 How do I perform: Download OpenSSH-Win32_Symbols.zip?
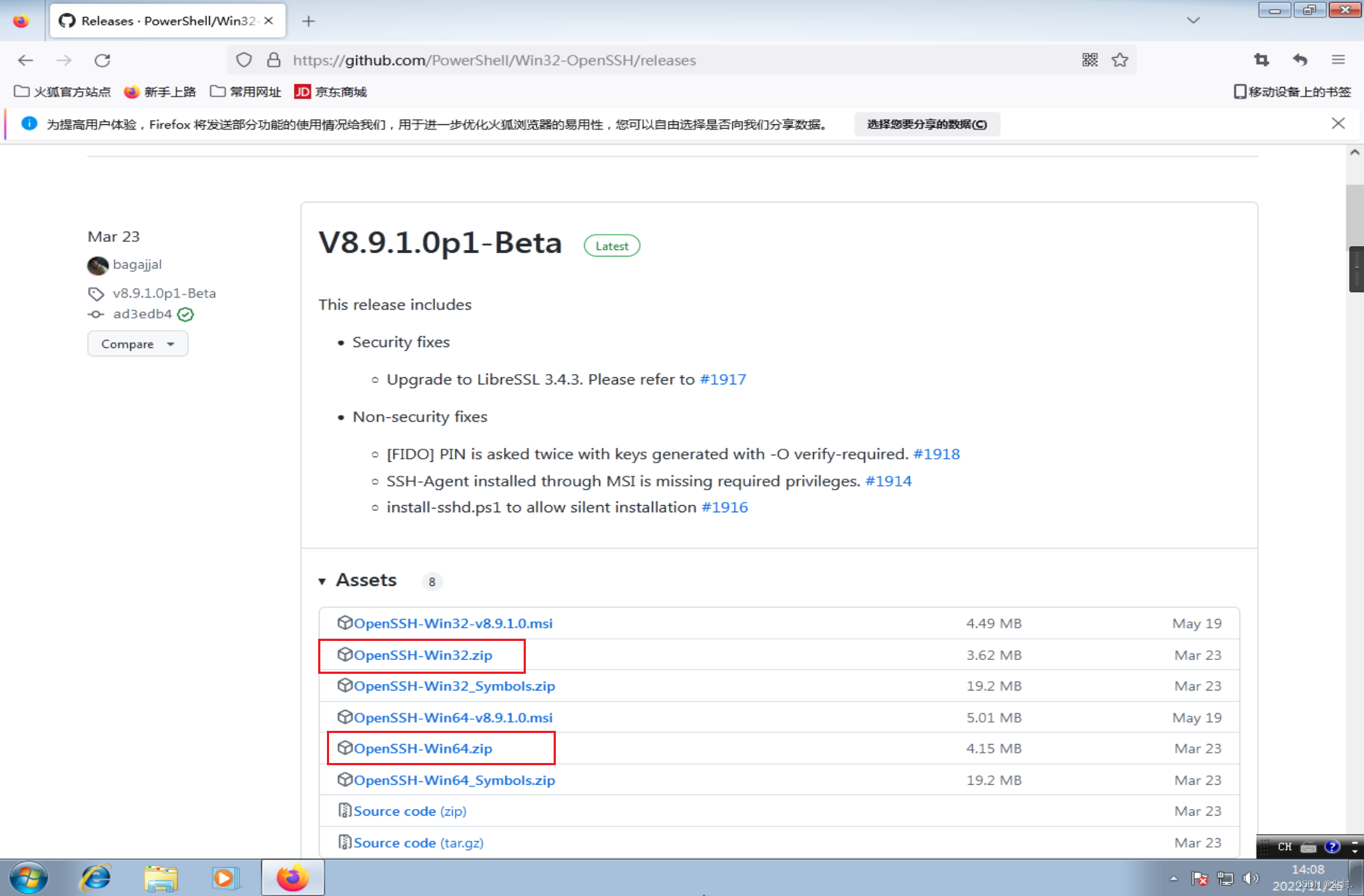click(x=454, y=686)
